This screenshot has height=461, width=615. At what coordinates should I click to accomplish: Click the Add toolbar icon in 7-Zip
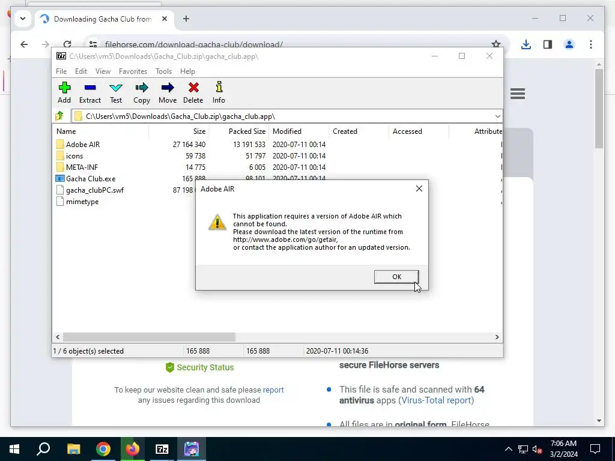tap(64, 92)
